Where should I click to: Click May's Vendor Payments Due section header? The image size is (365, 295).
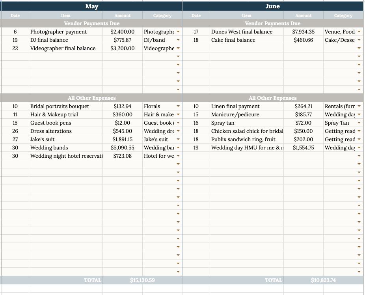[x=92, y=23]
